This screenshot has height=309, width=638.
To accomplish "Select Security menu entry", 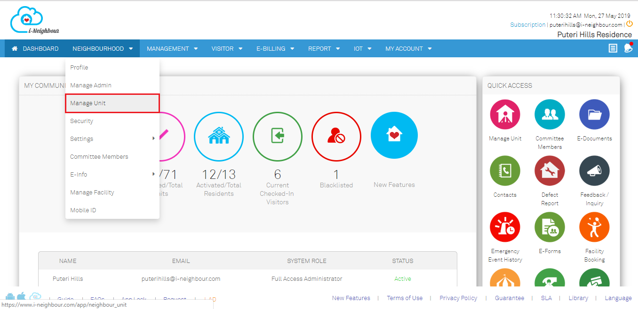I will tap(112, 121).
